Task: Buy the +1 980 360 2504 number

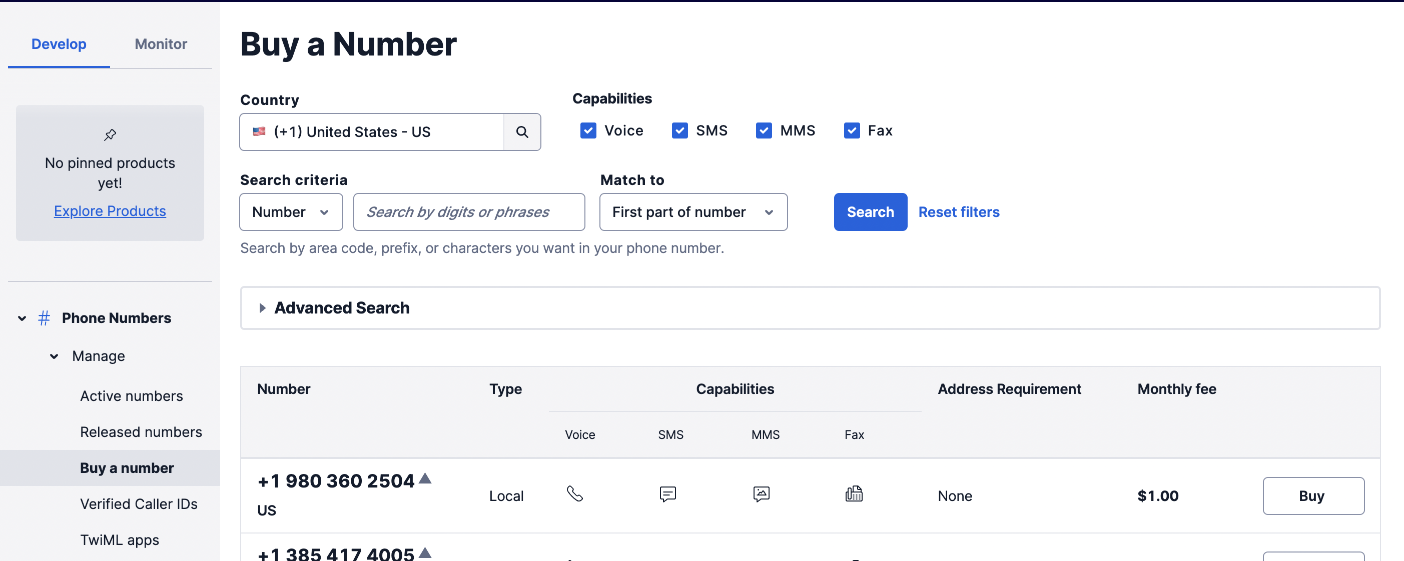Action: tap(1313, 495)
